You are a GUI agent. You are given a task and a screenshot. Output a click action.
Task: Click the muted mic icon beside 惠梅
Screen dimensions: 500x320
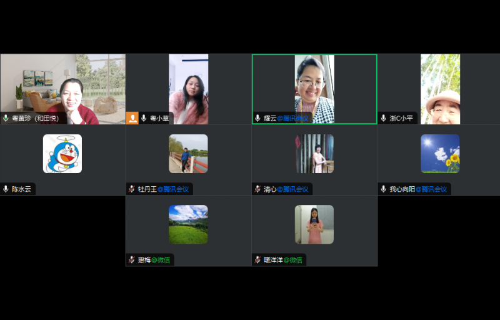[132, 260]
